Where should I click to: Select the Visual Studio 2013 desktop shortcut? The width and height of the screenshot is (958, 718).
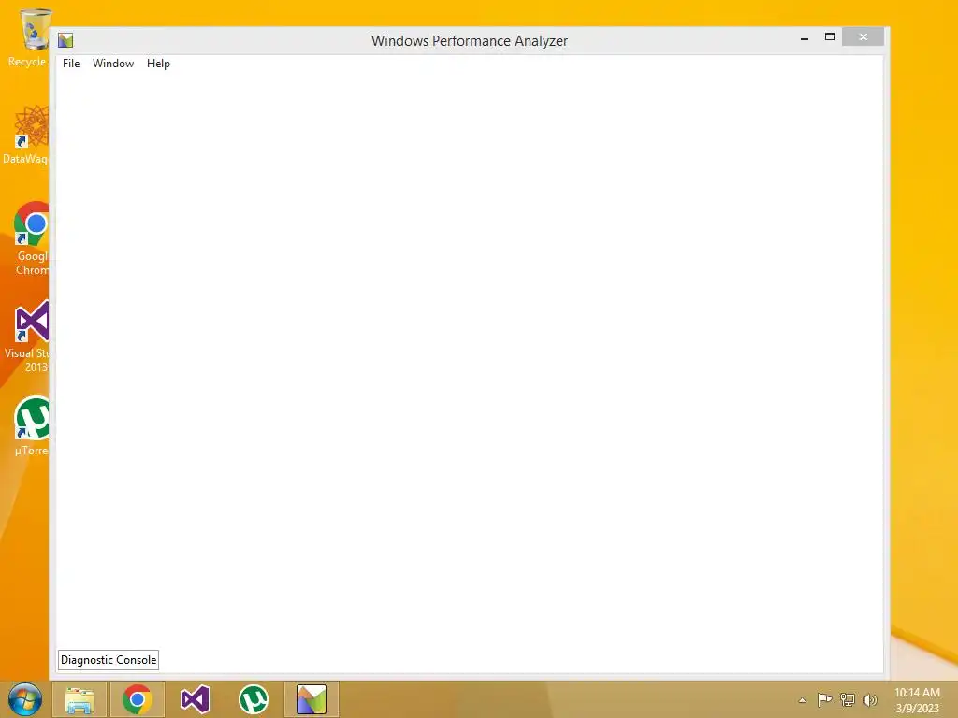tap(28, 337)
